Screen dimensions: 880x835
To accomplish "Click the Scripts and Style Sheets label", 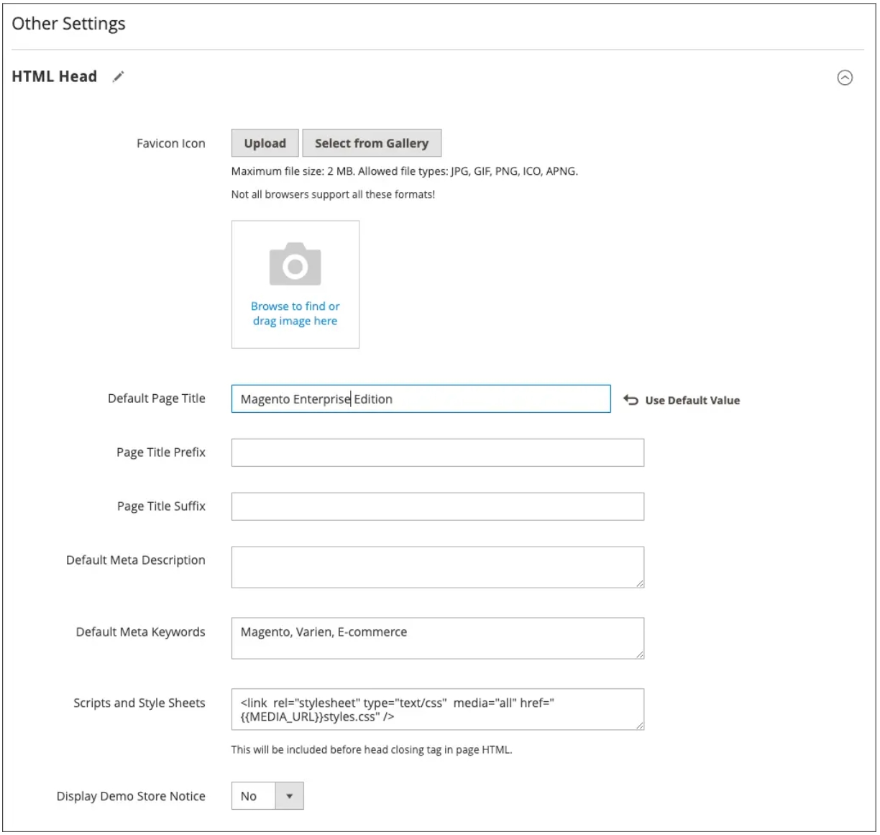I will pos(139,703).
